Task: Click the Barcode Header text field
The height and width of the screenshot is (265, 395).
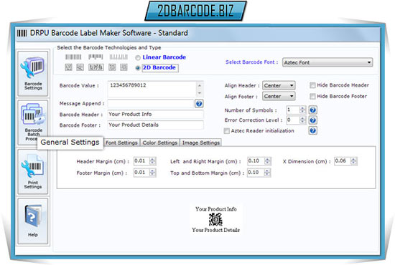Action: [x=155, y=115]
